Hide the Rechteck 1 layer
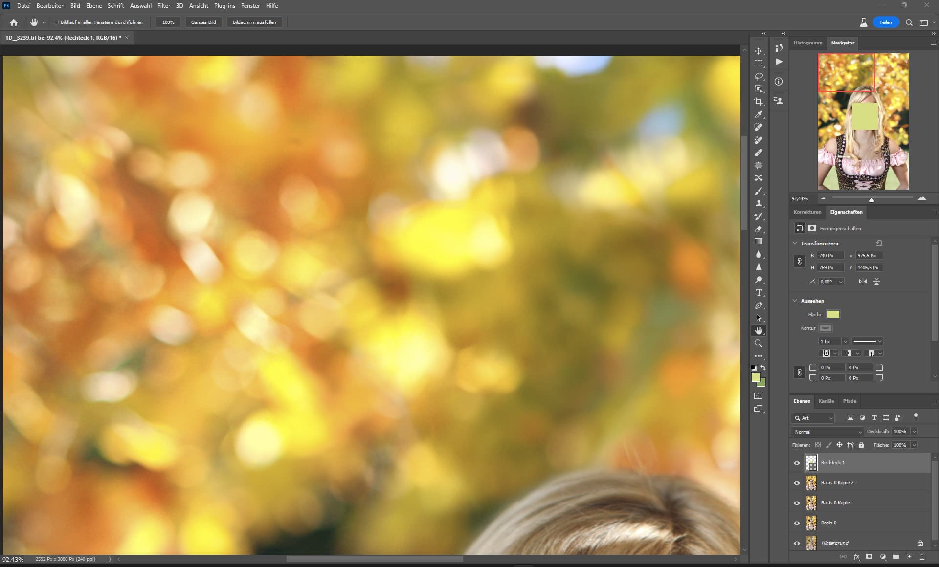The image size is (939, 567). tap(797, 463)
